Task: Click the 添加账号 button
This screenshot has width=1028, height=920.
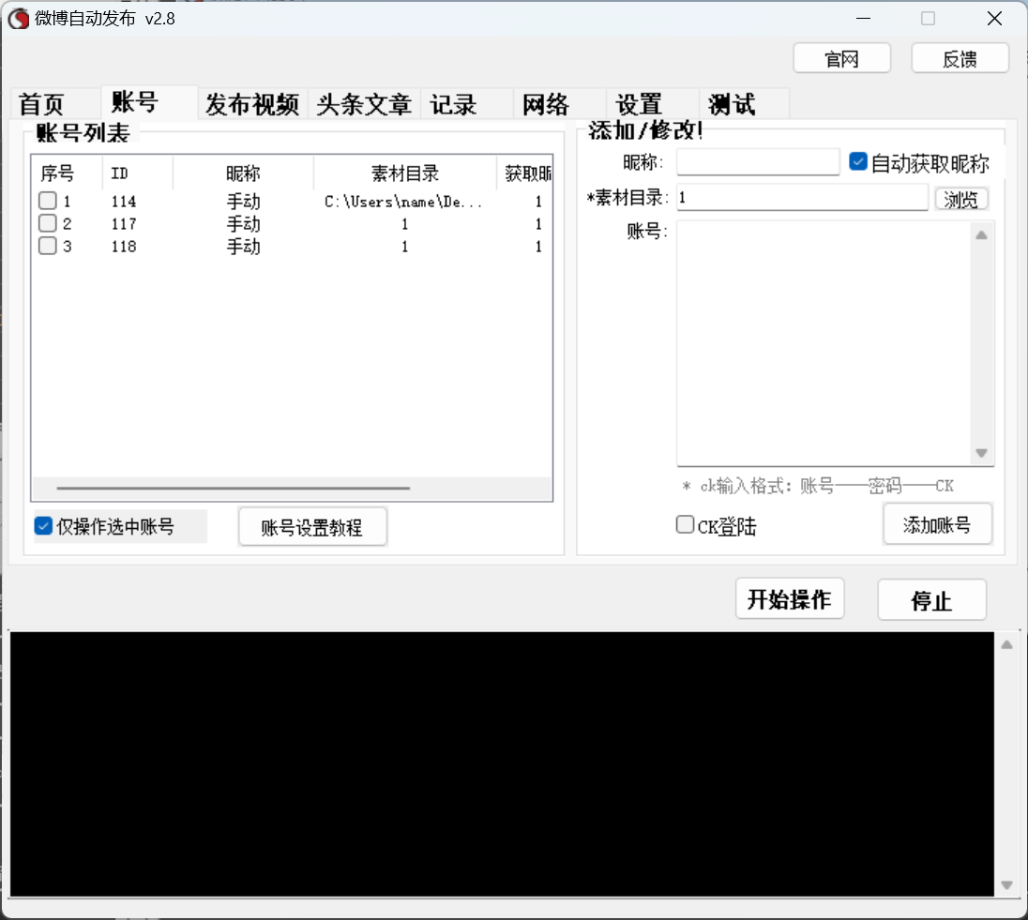Action: pyautogui.click(x=937, y=524)
